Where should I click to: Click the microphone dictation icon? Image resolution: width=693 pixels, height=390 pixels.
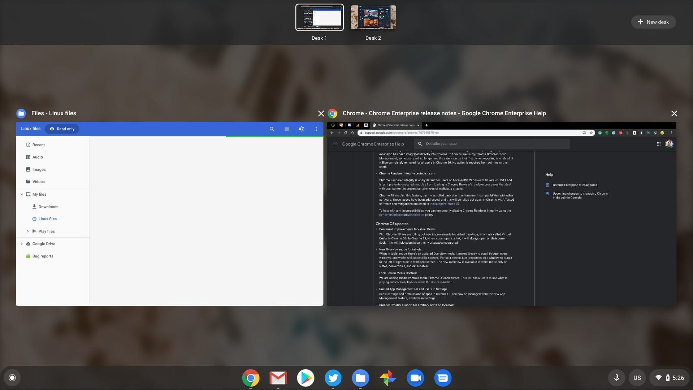(617, 378)
